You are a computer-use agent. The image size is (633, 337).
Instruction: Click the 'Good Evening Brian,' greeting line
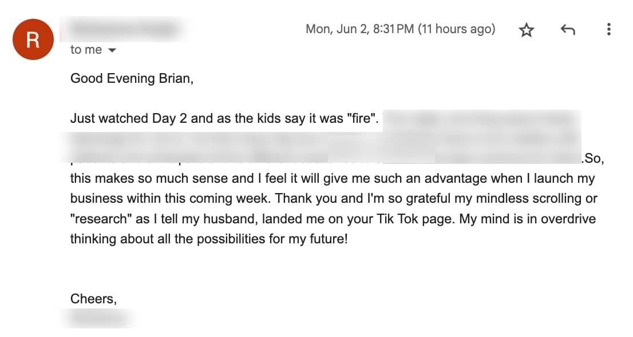click(132, 78)
